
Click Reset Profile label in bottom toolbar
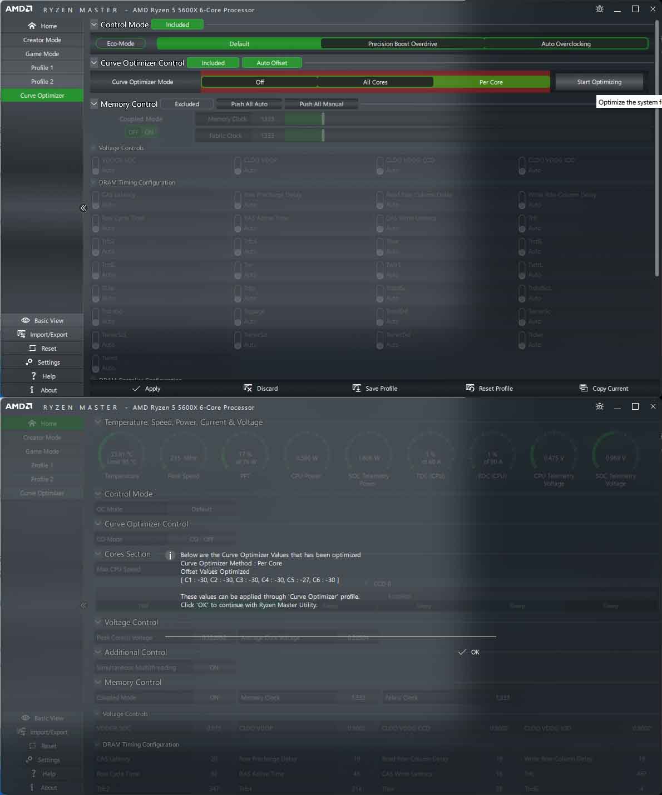pos(496,389)
